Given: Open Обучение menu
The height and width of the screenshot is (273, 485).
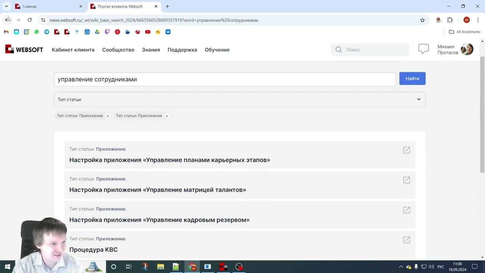Looking at the screenshot, I should 217,50.
